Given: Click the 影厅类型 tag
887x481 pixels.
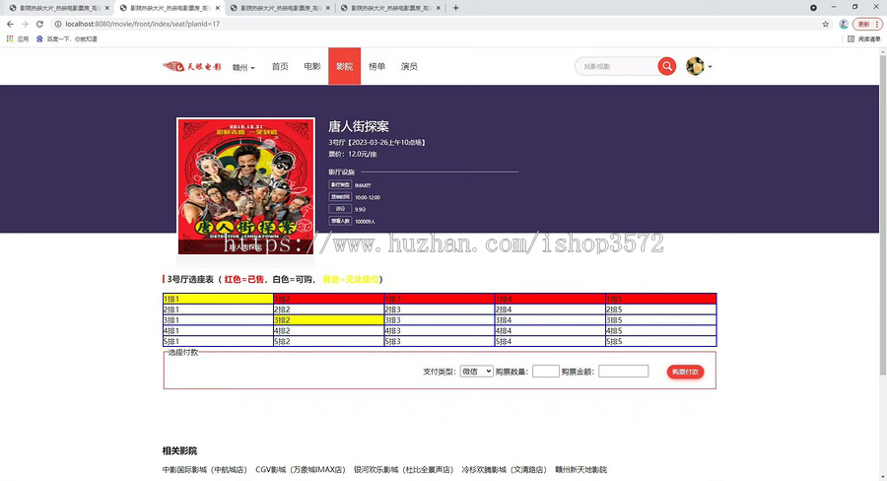Looking at the screenshot, I should [341, 185].
